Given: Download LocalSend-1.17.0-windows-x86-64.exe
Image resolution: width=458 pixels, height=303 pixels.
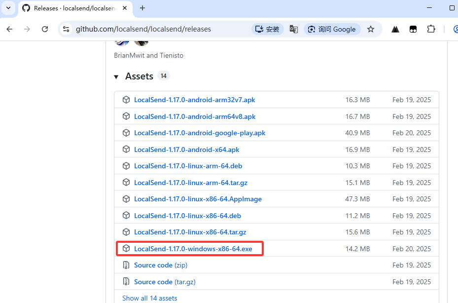Looking at the screenshot, I should point(193,249).
